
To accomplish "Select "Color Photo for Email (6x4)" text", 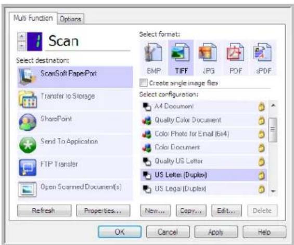I will pos(192,134).
